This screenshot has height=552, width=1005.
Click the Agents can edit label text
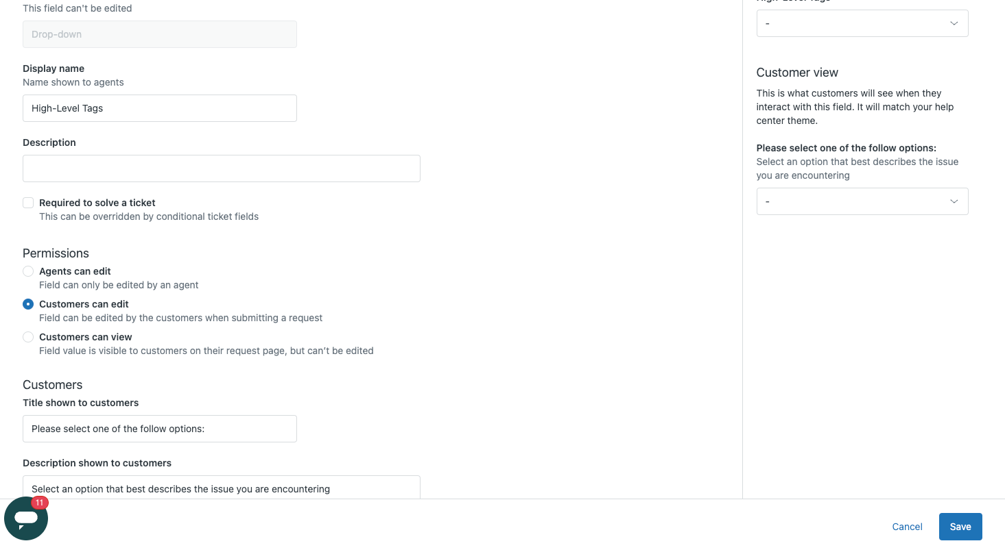click(75, 271)
